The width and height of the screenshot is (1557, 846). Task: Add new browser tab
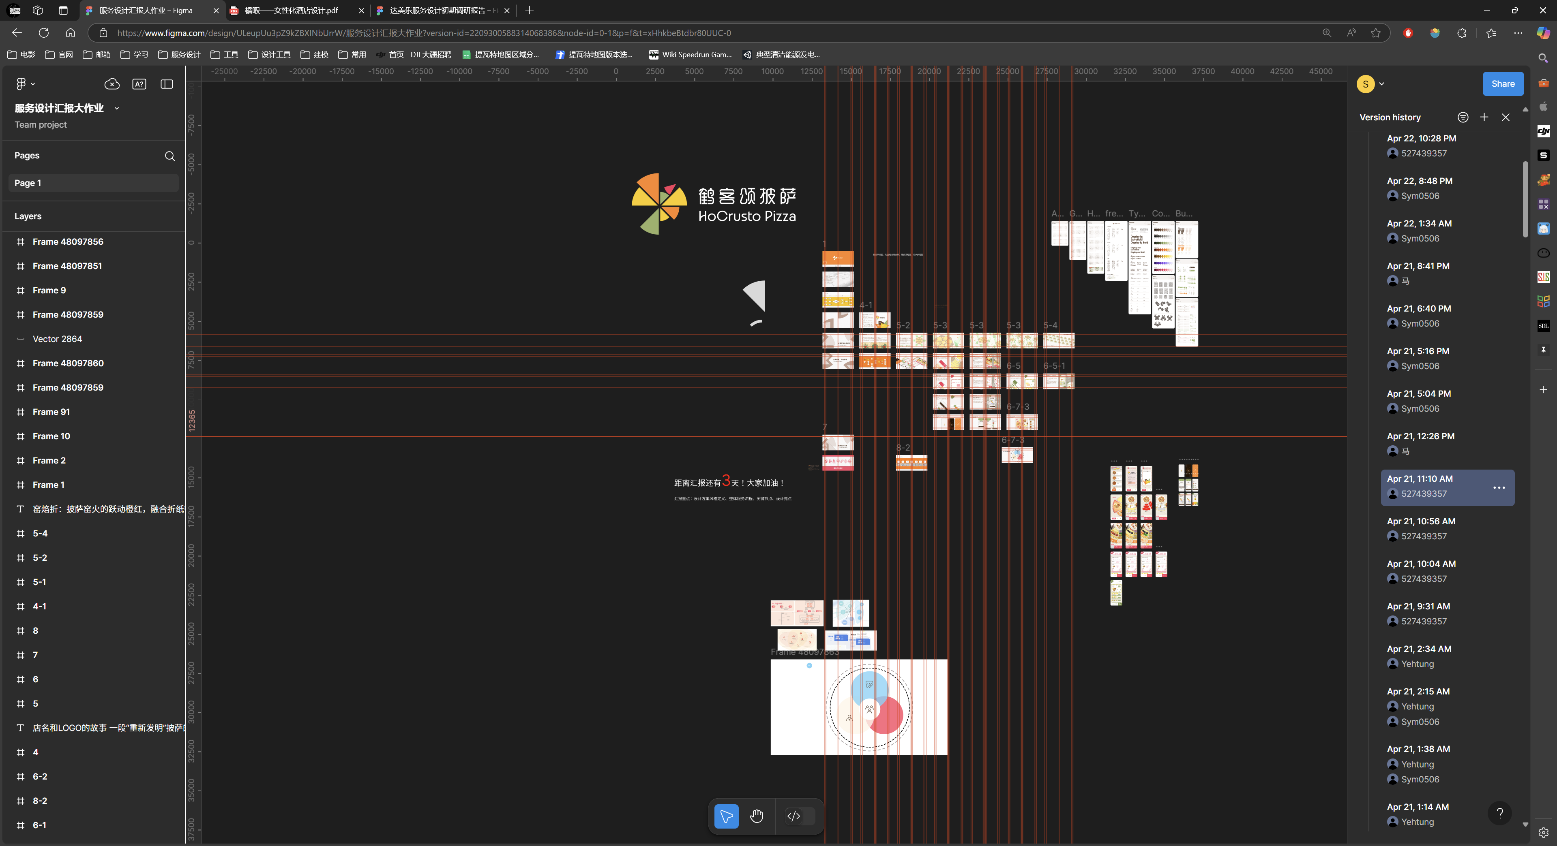530,10
